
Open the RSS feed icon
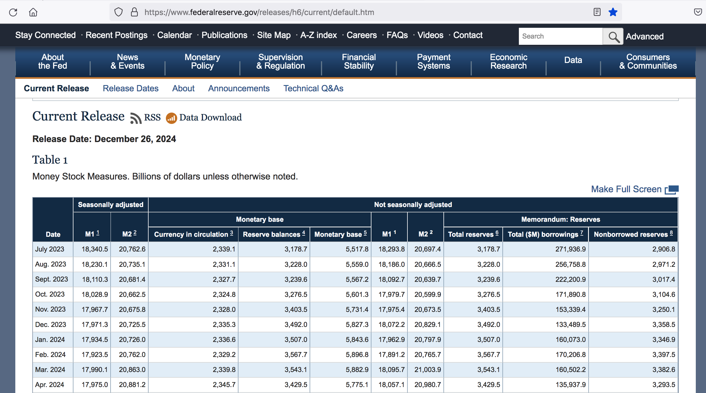click(136, 118)
